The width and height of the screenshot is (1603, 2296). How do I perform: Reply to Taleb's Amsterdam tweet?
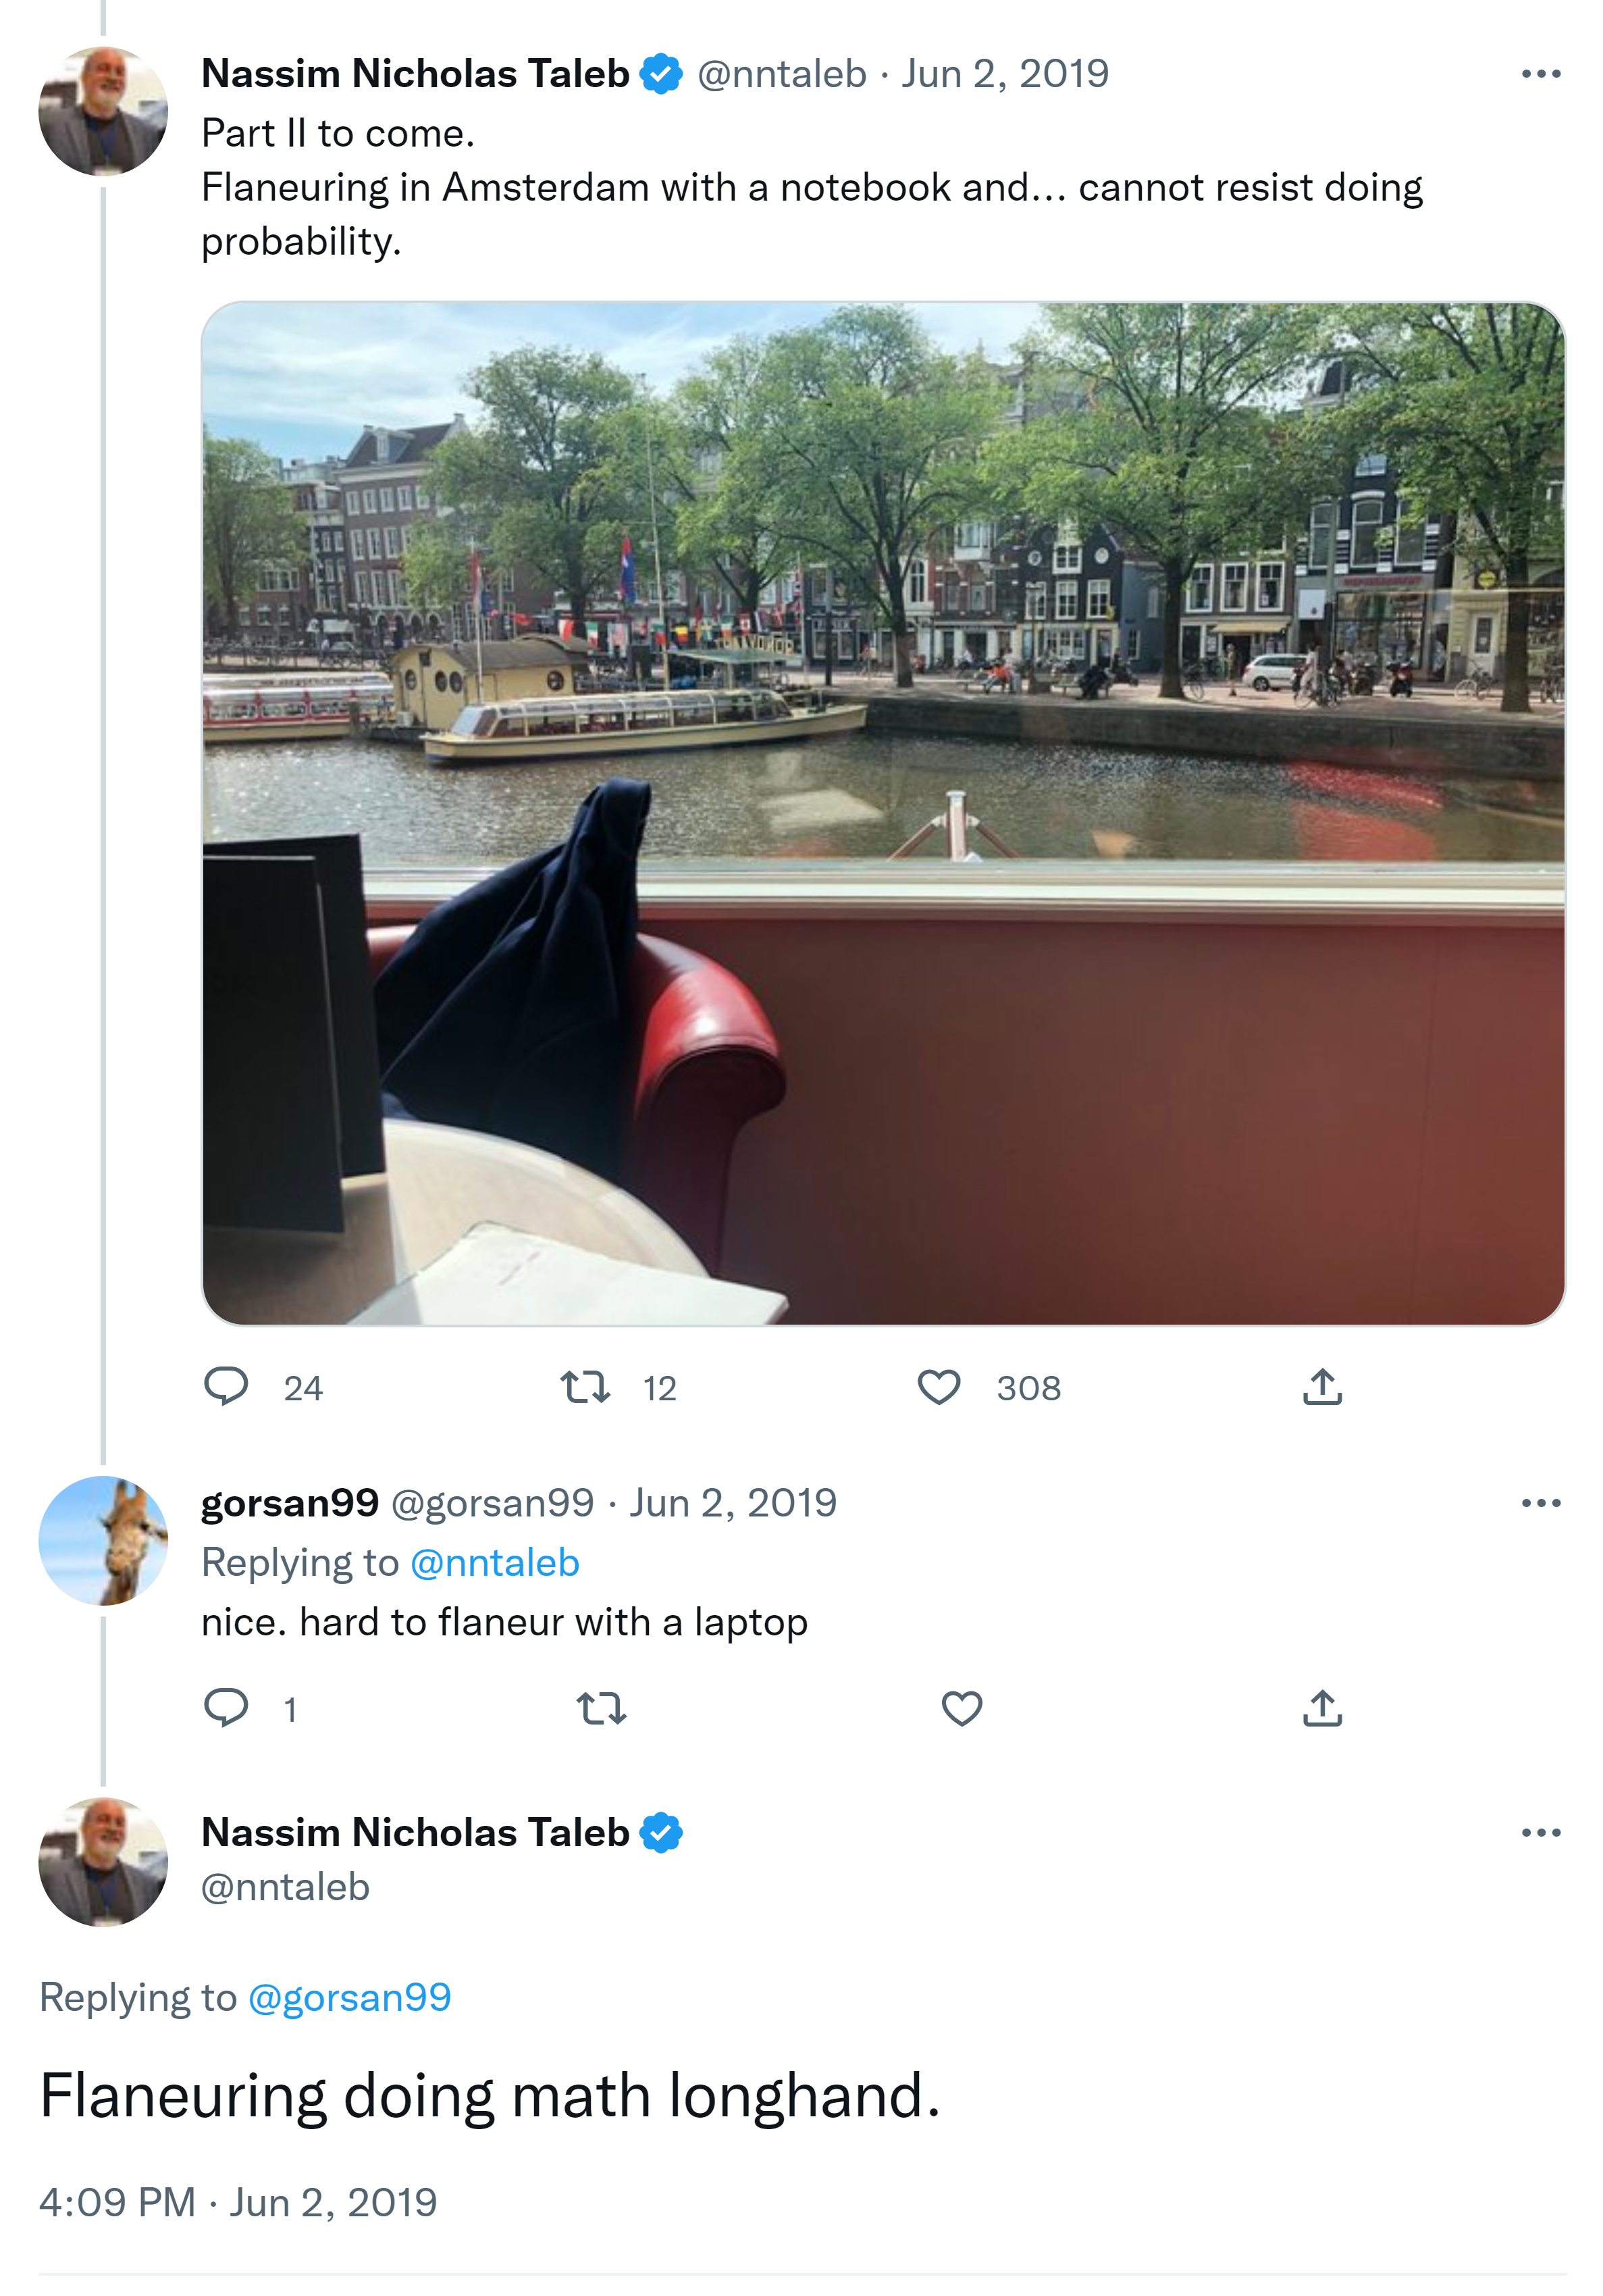coord(226,1387)
